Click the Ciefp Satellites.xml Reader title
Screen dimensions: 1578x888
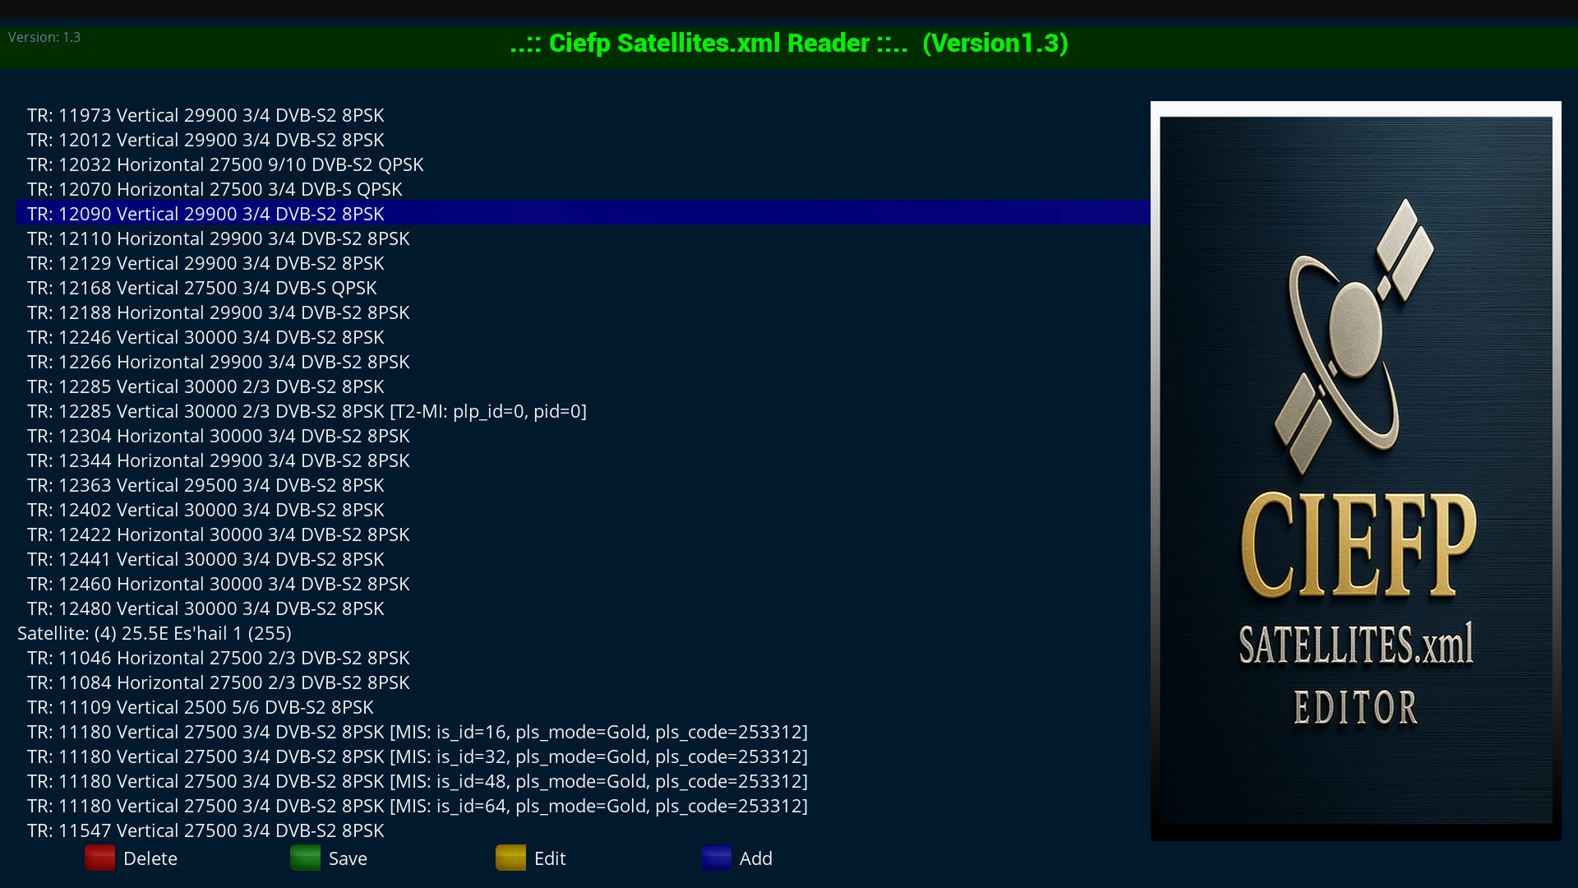click(x=789, y=43)
